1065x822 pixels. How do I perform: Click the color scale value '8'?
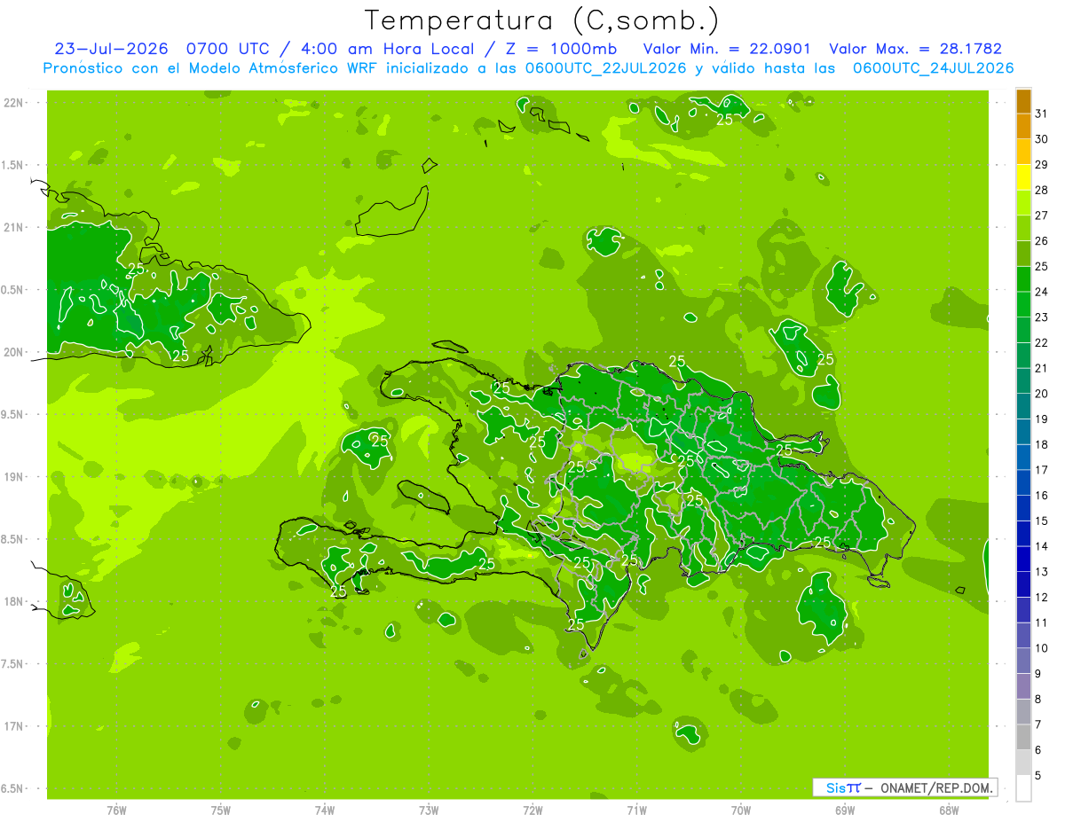pyautogui.click(x=1038, y=700)
